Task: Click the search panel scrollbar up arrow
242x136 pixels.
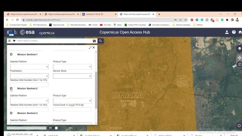Action: point(96,52)
